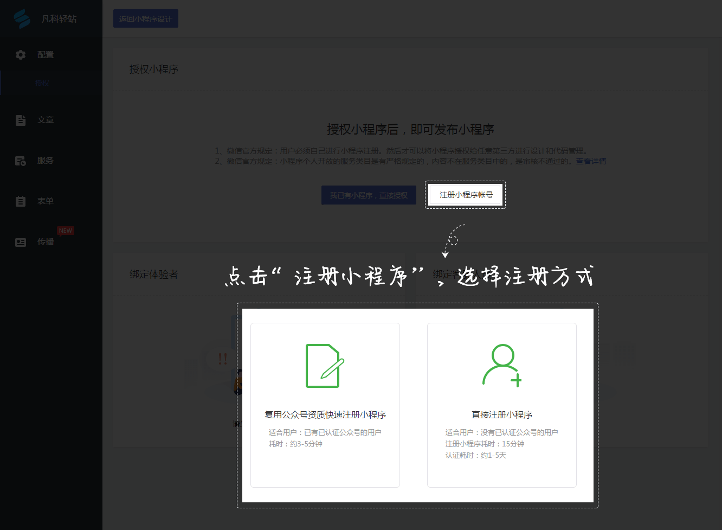The width and height of the screenshot is (722, 530).
Task: Click text 适合用户：已有已认证公众号的用户
Action: pos(325,432)
